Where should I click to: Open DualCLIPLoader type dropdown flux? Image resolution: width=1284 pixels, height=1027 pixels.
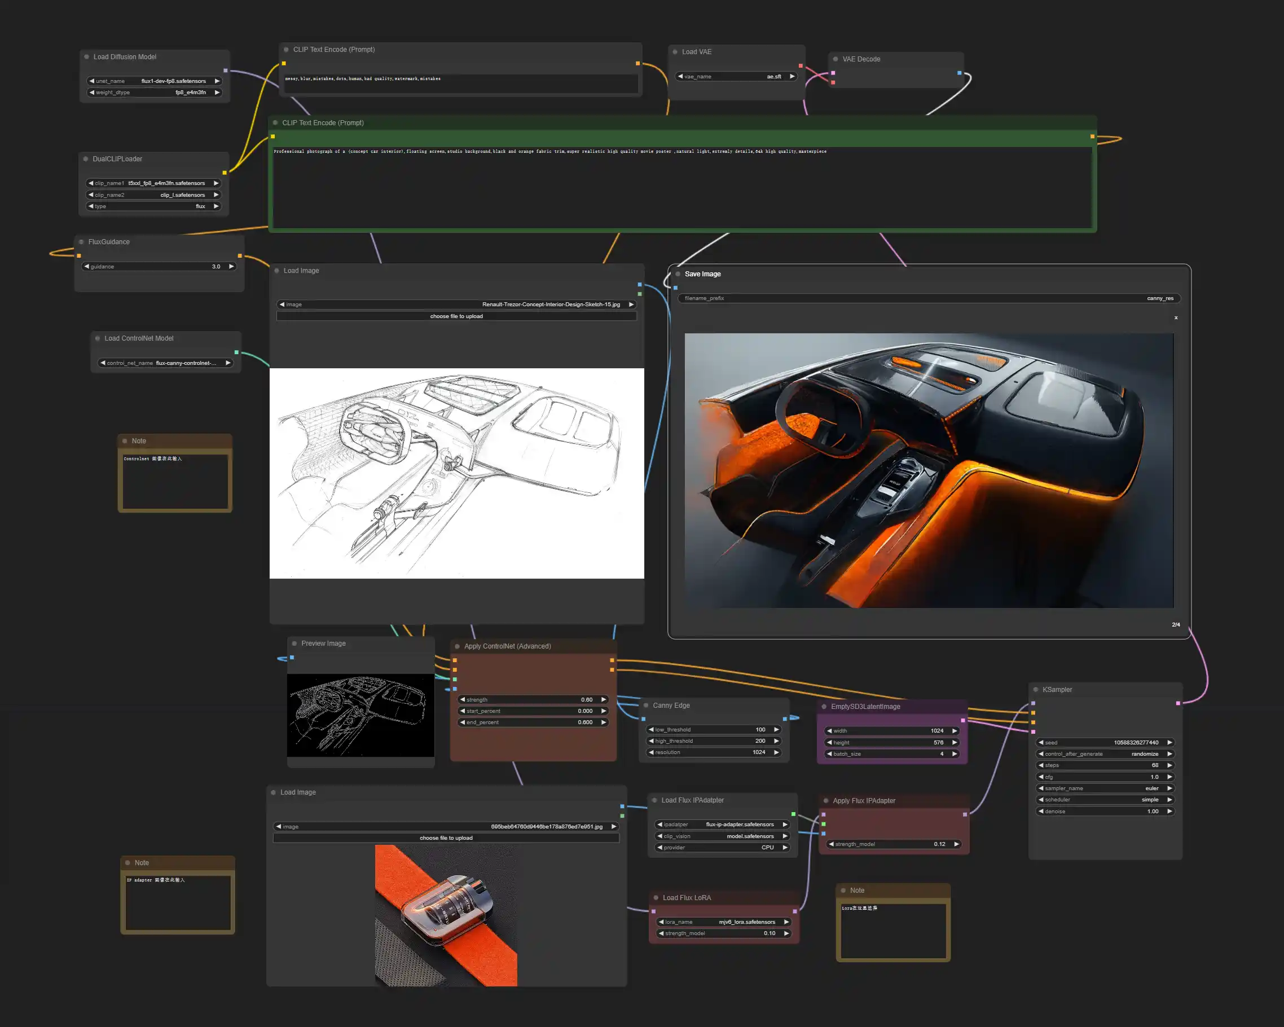[x=153, y=206]
